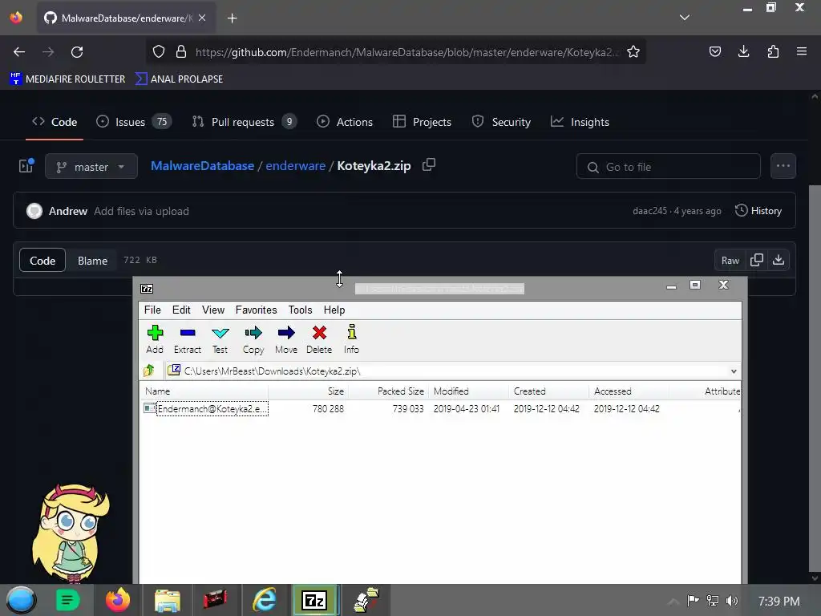
Task: Click the Firefox back arrow
Action: (x=19, y=52)
